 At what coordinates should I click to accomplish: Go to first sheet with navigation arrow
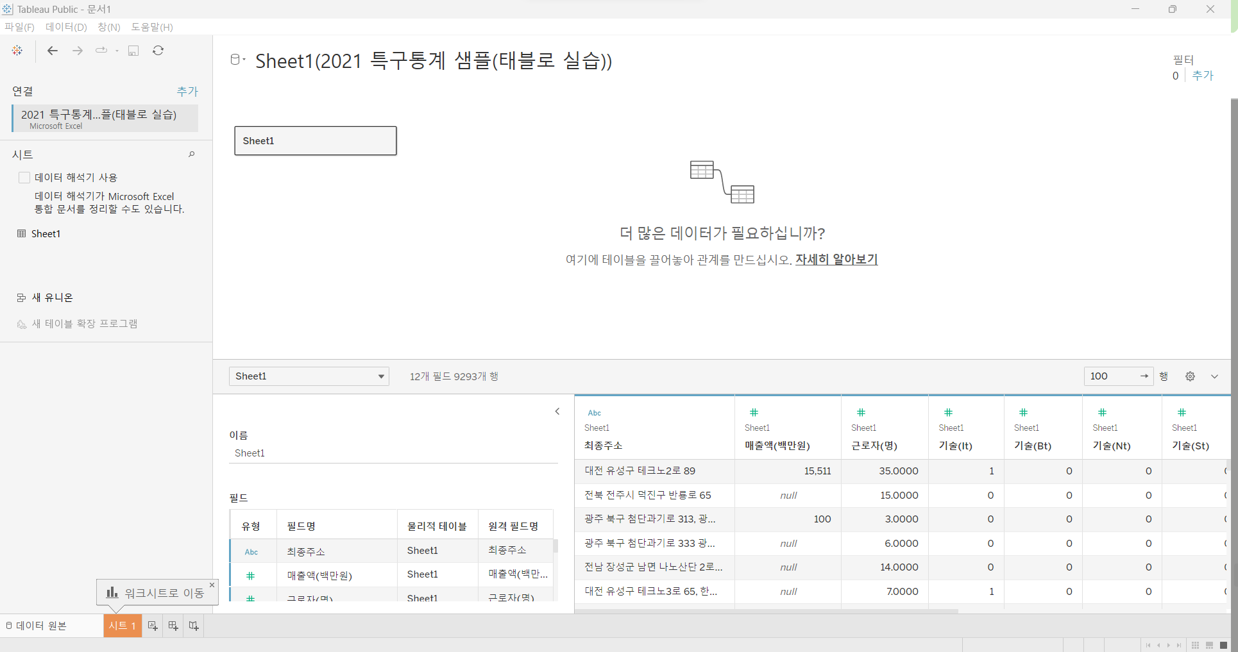point(1148,645)
